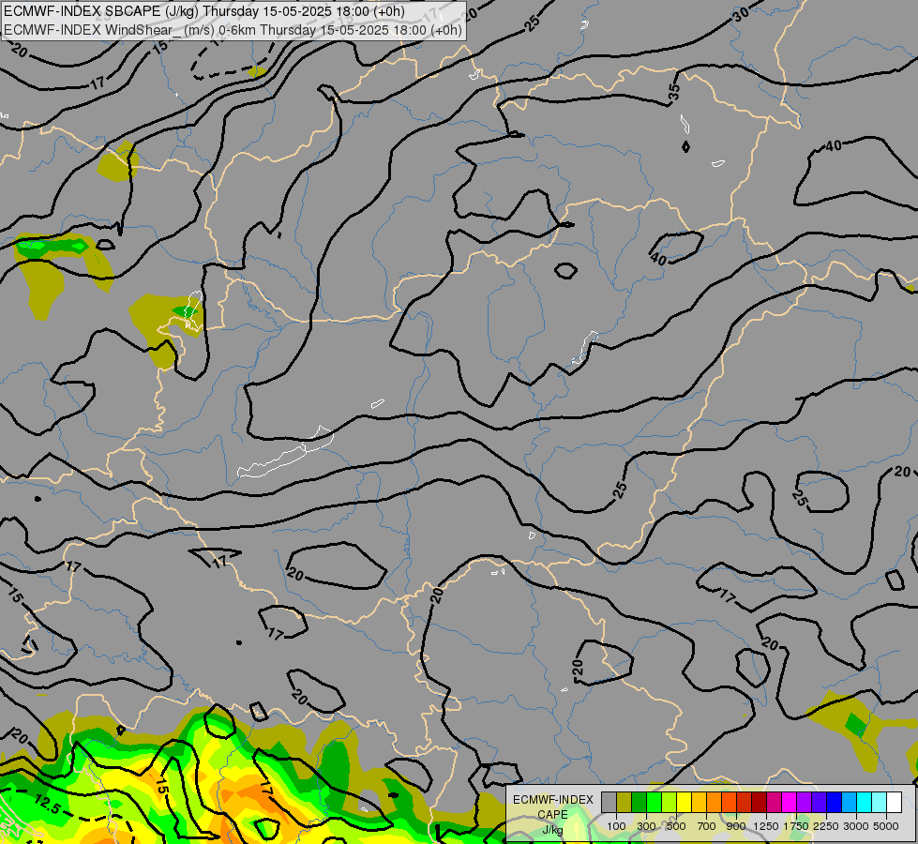Select the orange legend swatch after 700
Viewport: 918px width, 844px height.
coord(715,802)
